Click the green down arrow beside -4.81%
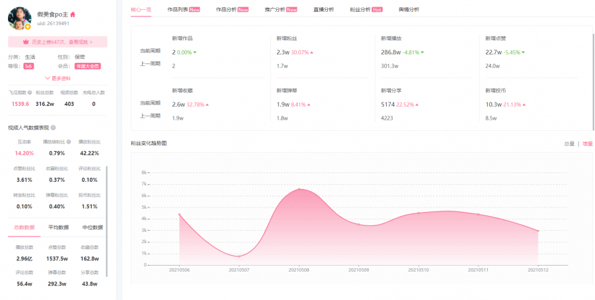The height and width of the screenshot is (300, 595). (x=422, y=53)
